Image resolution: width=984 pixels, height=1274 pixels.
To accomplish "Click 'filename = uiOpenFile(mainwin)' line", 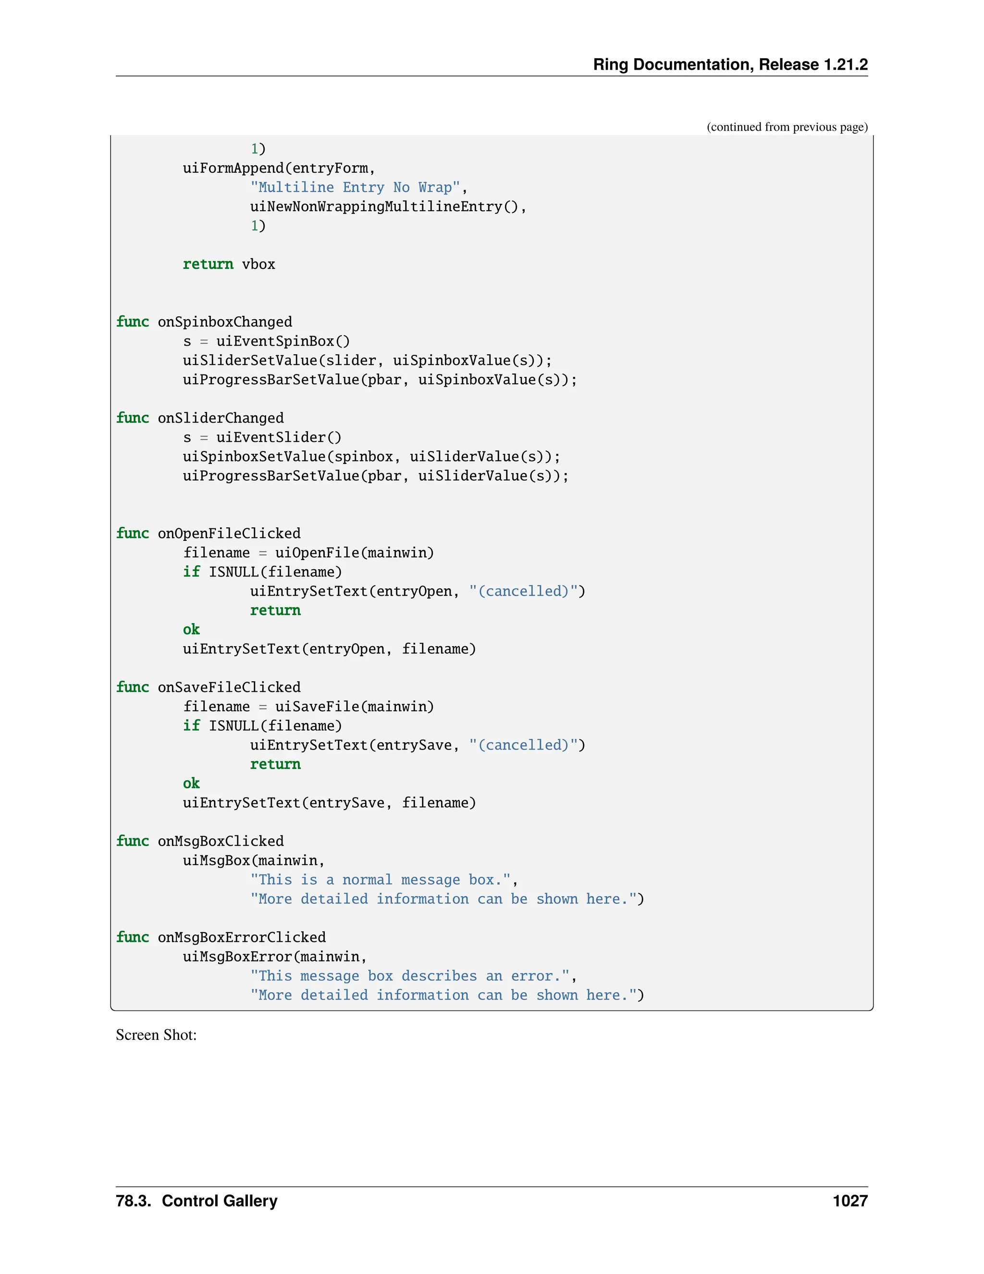I will (x=308, y=553).
